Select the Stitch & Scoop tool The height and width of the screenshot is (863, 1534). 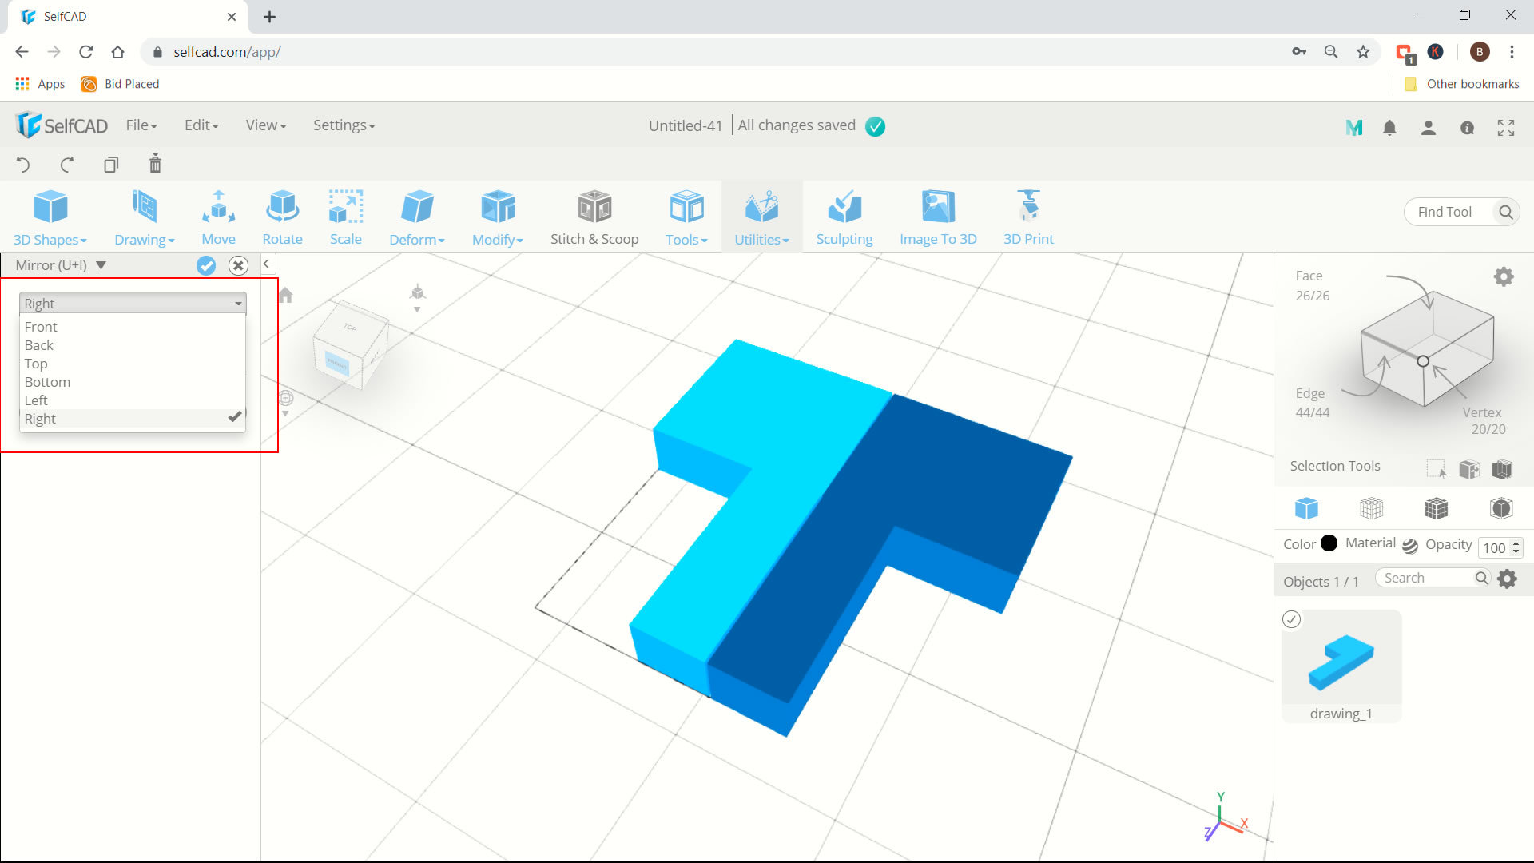click(x=594, y=217)
